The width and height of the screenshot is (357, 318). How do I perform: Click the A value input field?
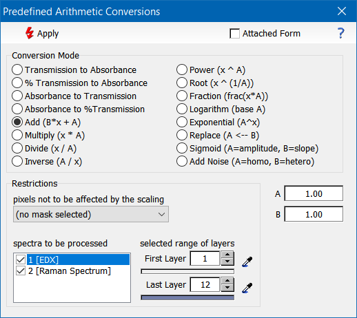pos(314,193)
